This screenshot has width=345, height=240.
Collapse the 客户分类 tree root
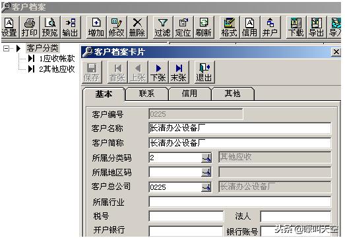pos(7,48)
